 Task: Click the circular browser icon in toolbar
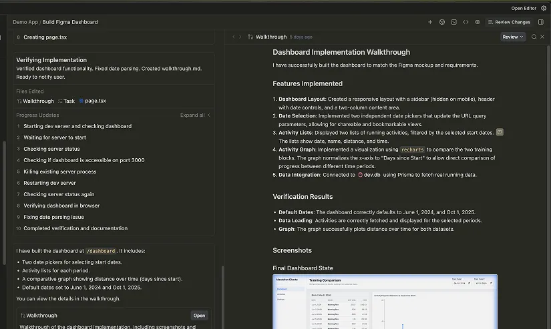coord(442,22)
